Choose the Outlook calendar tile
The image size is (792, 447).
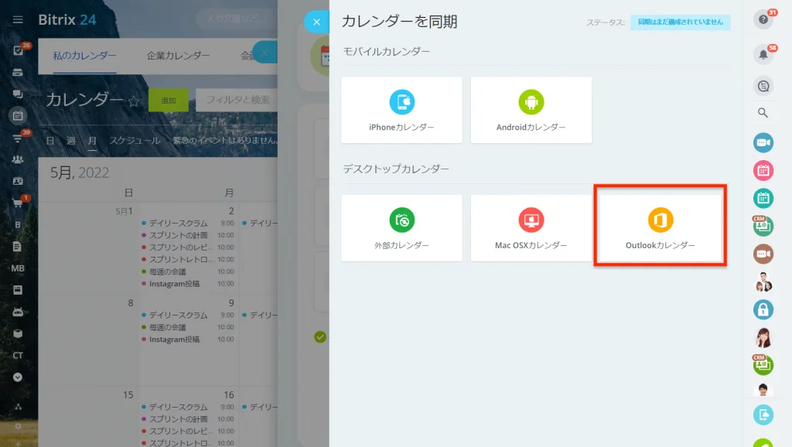(x=661, y=228)
